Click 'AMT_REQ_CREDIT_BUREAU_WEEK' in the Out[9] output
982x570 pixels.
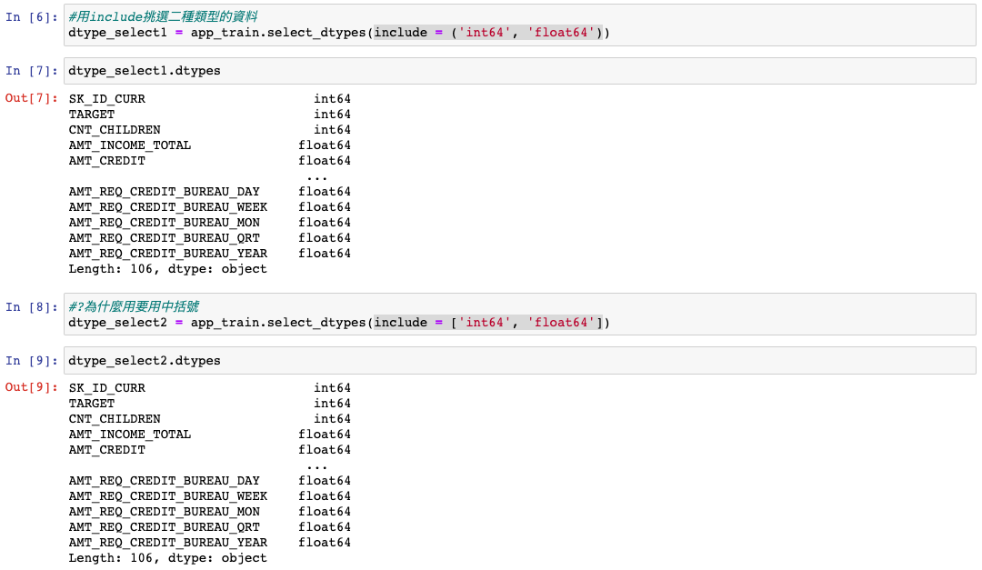coord(168,496)
